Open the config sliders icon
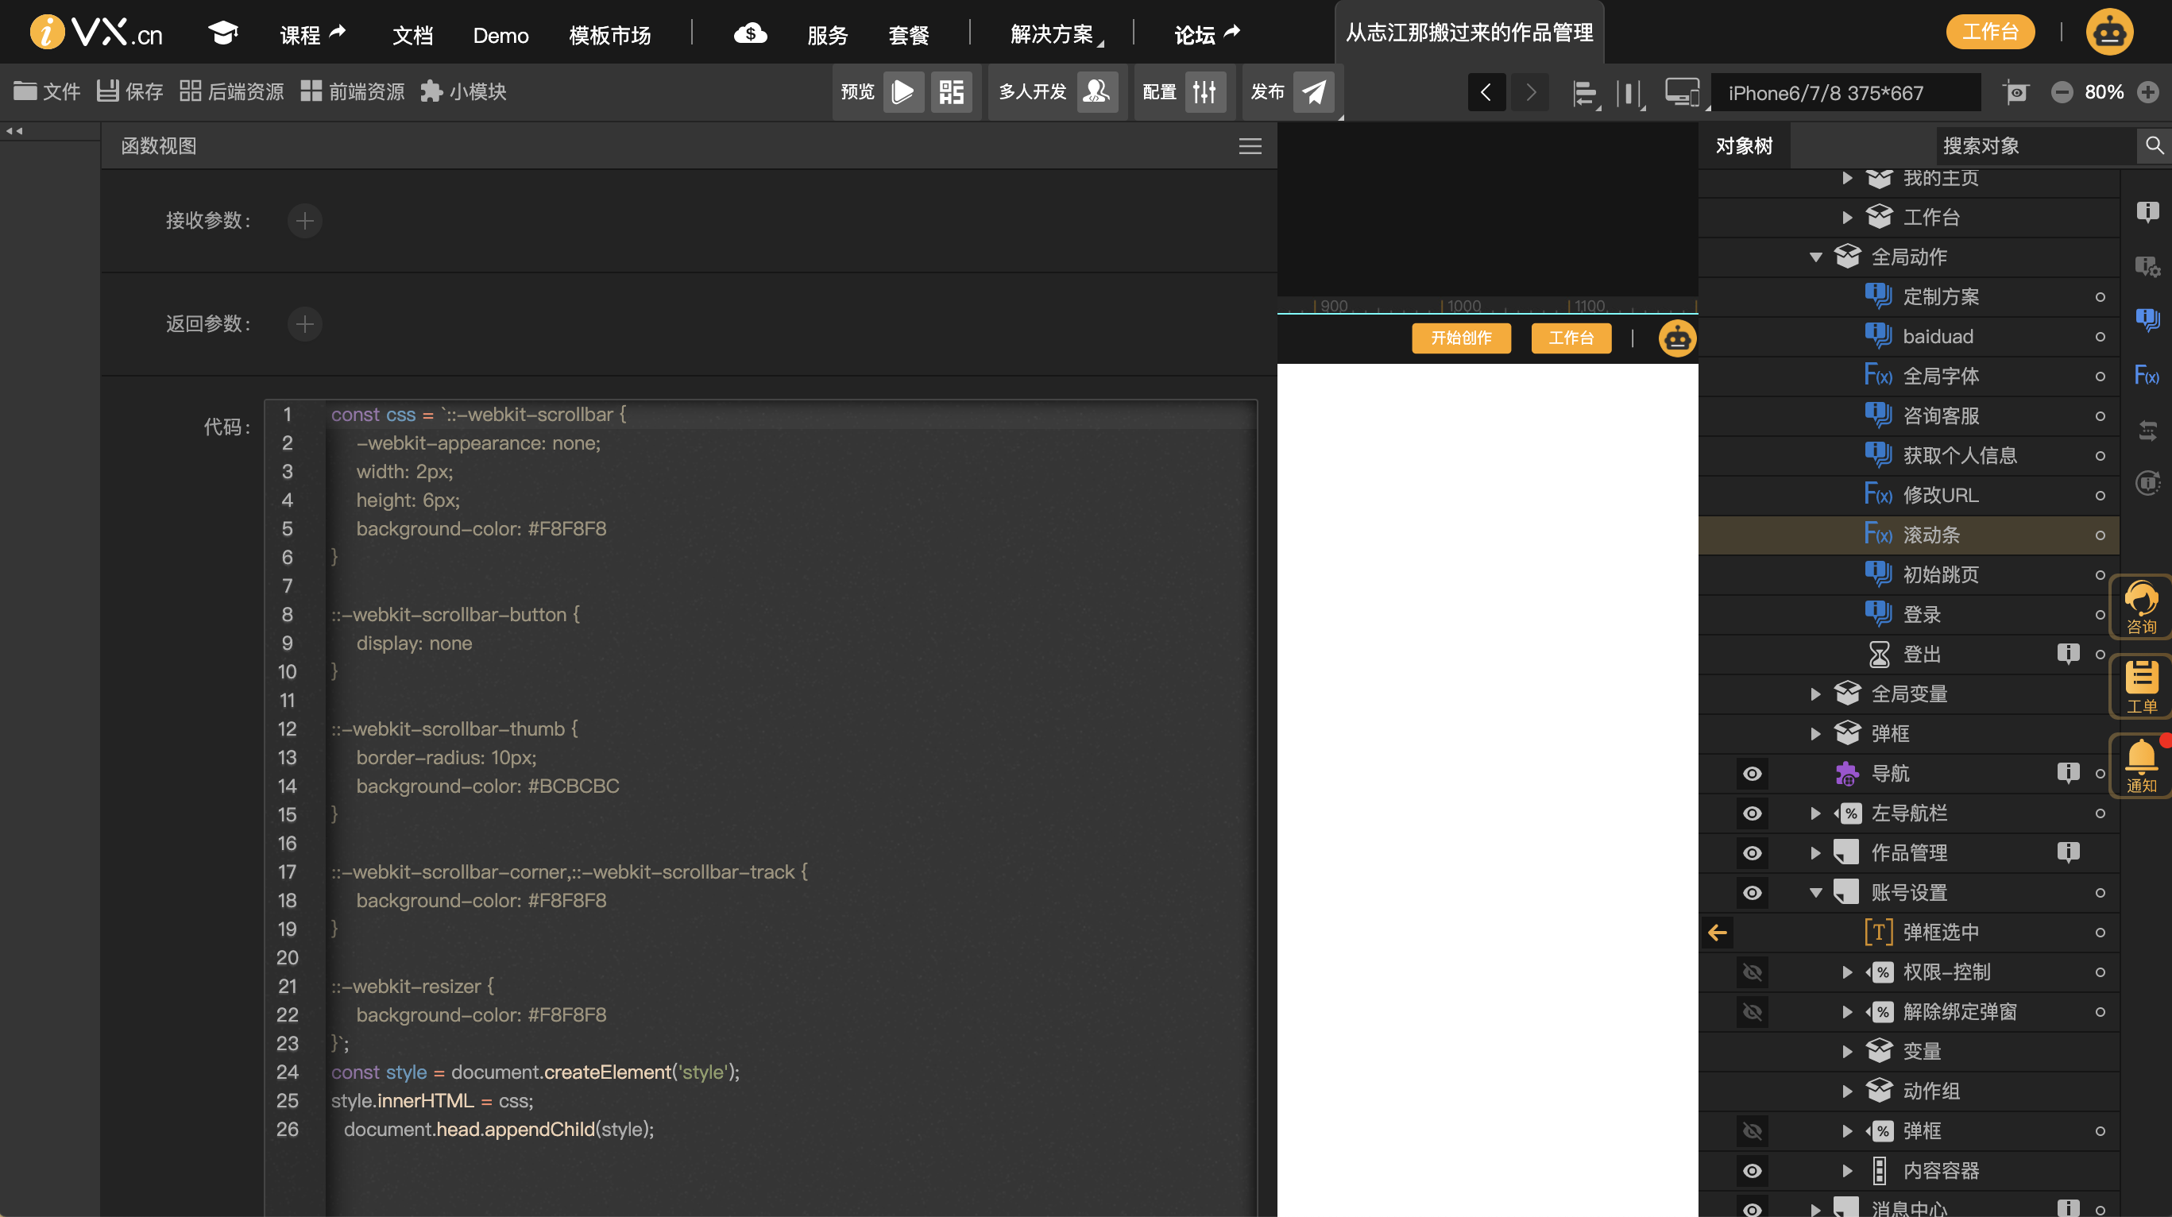This screenshot has width=2172, height=1217. tap(1204, 92)
